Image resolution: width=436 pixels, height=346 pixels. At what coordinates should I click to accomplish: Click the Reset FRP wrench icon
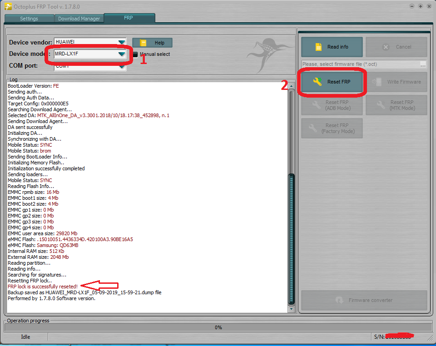coord(317,81)
